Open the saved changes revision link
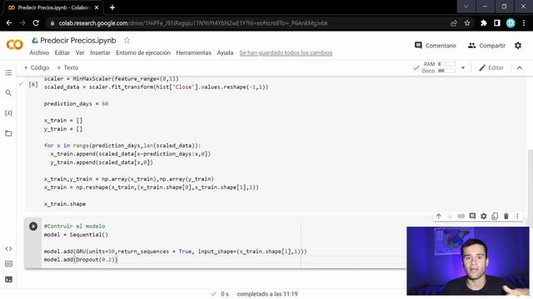 (286, 53)
